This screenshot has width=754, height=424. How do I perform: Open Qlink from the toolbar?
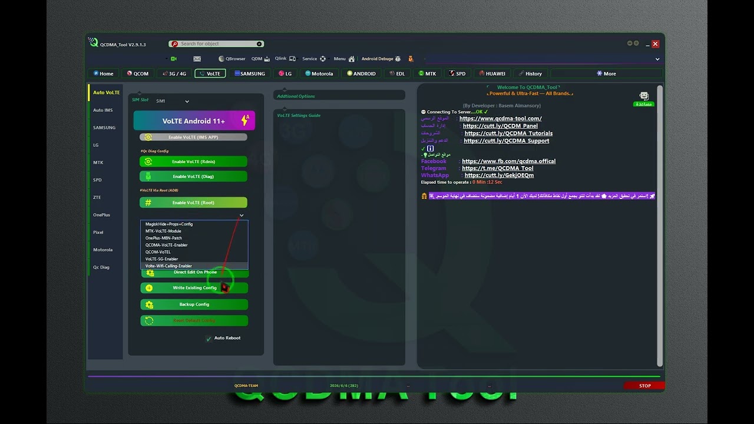tap(285, 59)
